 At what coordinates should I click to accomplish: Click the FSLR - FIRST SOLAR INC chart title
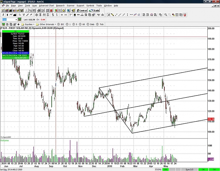tap(32, 28)
